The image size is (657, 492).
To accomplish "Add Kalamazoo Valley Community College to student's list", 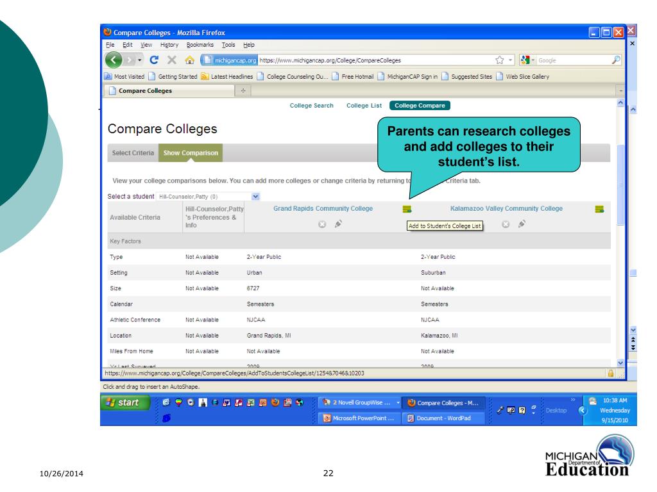I will (600, 209).
